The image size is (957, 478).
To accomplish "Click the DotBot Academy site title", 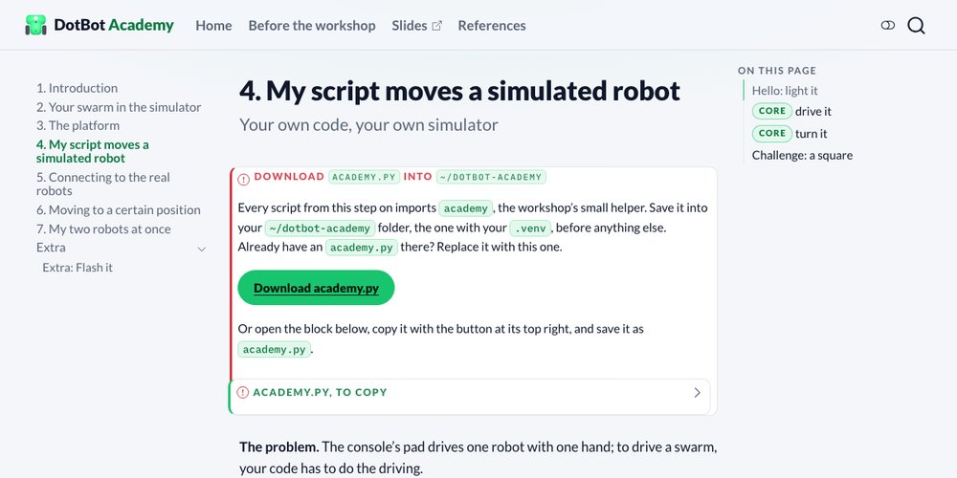I will pyautogui.click(x=114, y=25).
